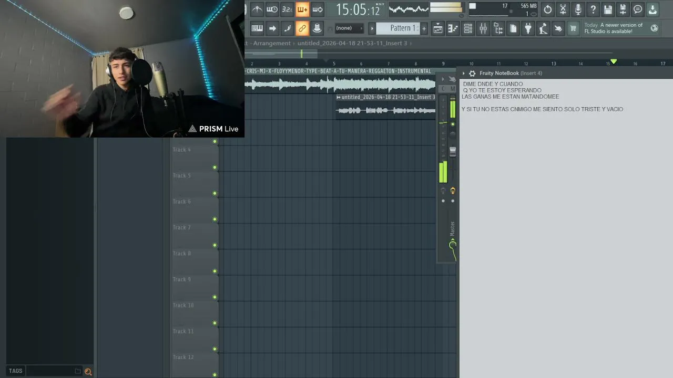Screen dimensions: 673x378
Task: Open the help question mark button
Action: tap(593, 9)
